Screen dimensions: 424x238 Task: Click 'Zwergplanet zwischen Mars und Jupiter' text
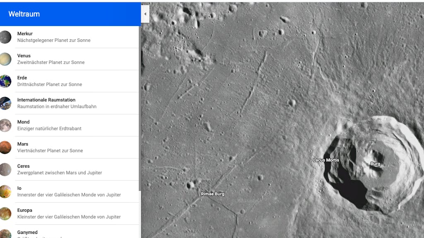60,173
